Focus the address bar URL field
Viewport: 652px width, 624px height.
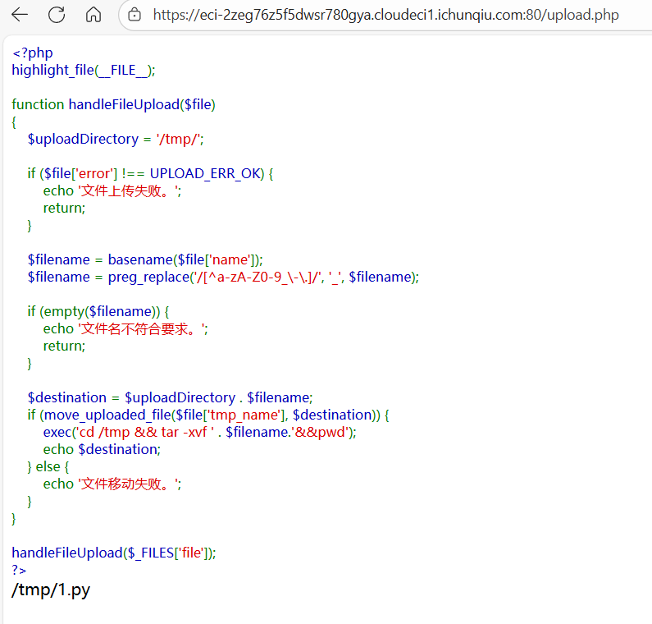(x=385, y=15)
